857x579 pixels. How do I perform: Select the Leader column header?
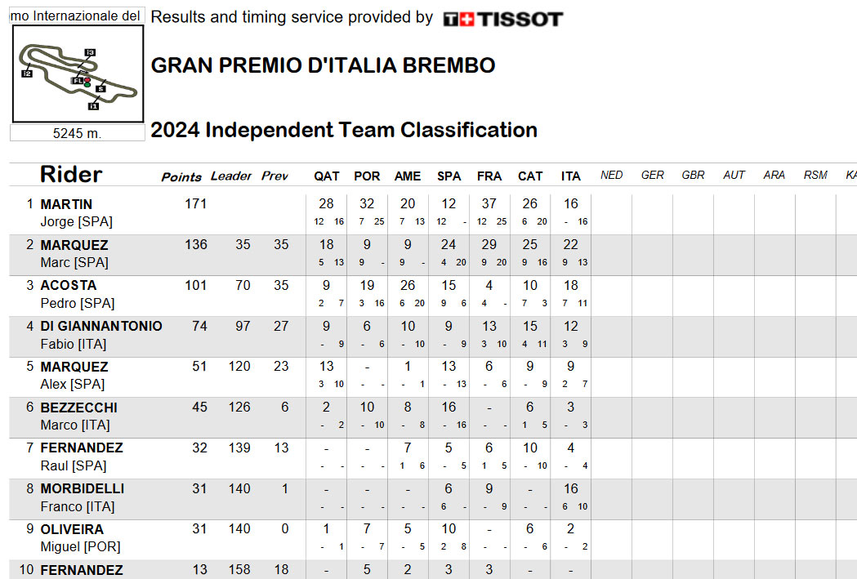pos(230,176)
